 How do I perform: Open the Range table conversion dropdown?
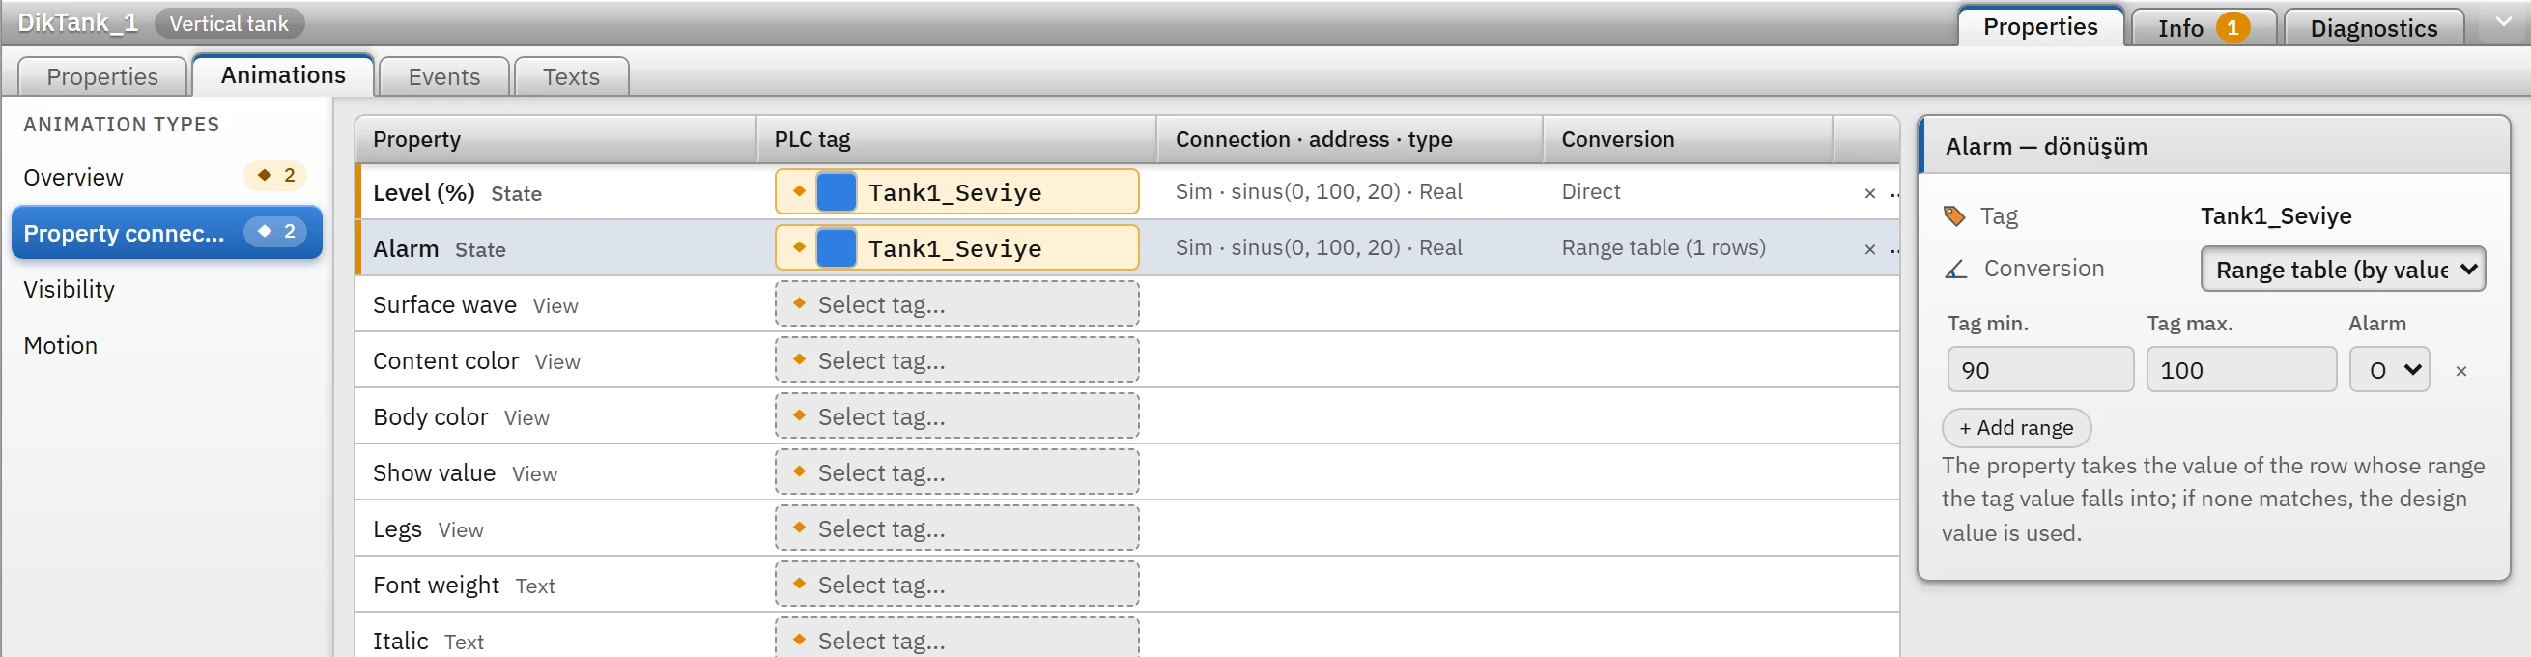pyautogui.click(x=2343, y=270)
